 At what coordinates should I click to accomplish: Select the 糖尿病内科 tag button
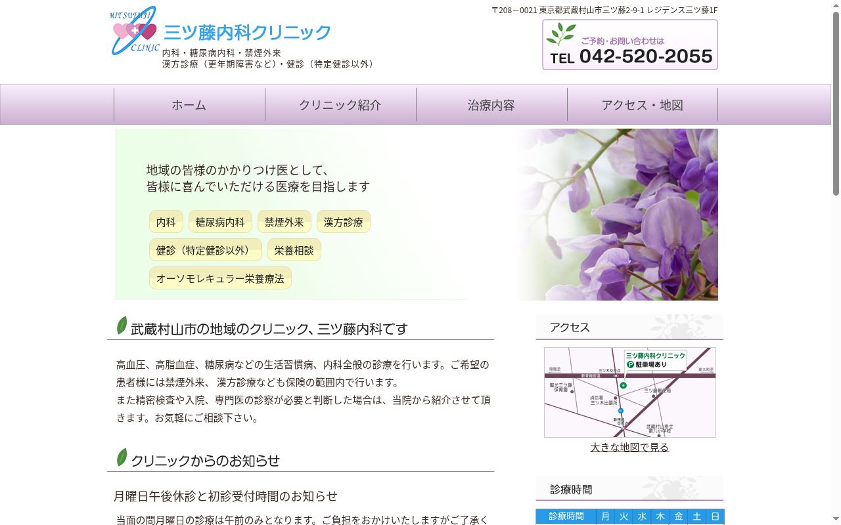pos(220,222)
